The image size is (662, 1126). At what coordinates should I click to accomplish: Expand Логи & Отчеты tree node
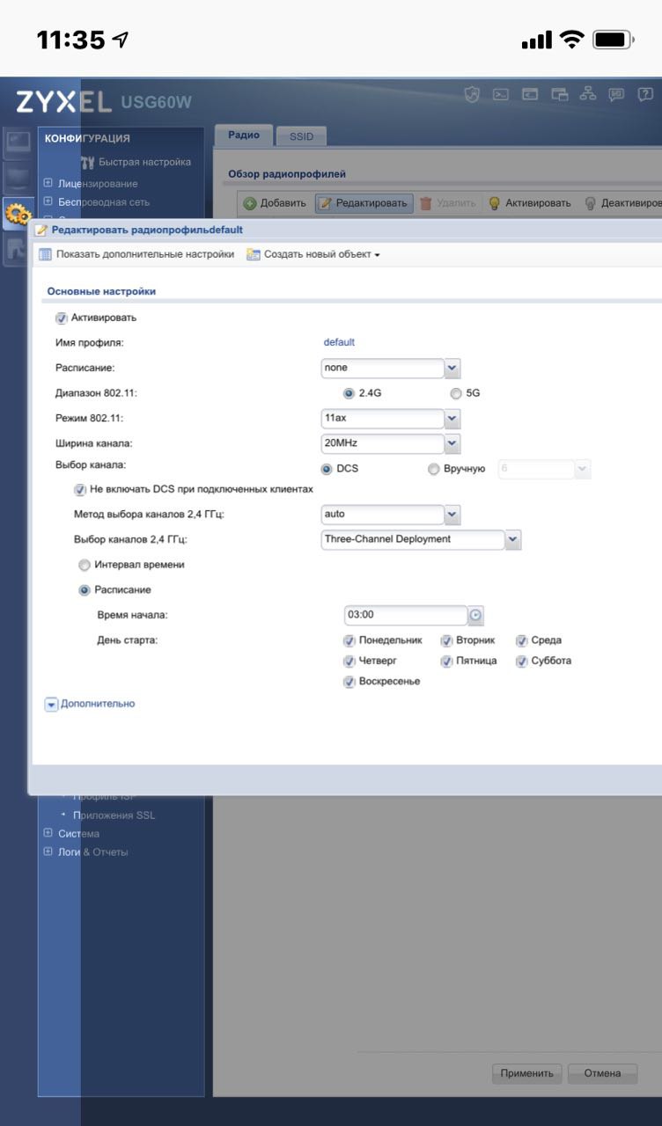(48, 852)
